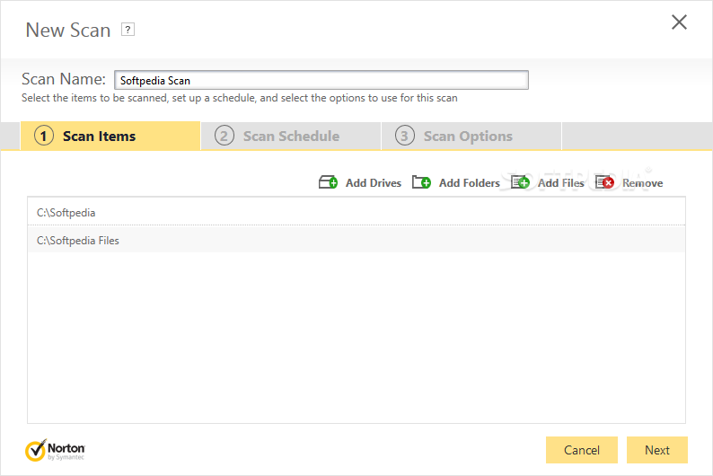Image resolution: width=713 pixels, height=476 pixels.
Task: Proceed with the Next button
Action: [x=657, y=450]
